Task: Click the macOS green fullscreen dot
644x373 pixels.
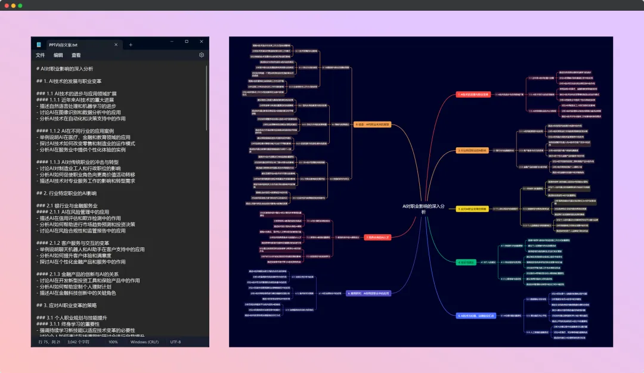Action: coord(20,5)
